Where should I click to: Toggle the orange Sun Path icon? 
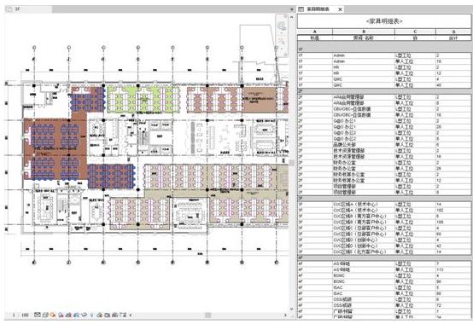53,315
